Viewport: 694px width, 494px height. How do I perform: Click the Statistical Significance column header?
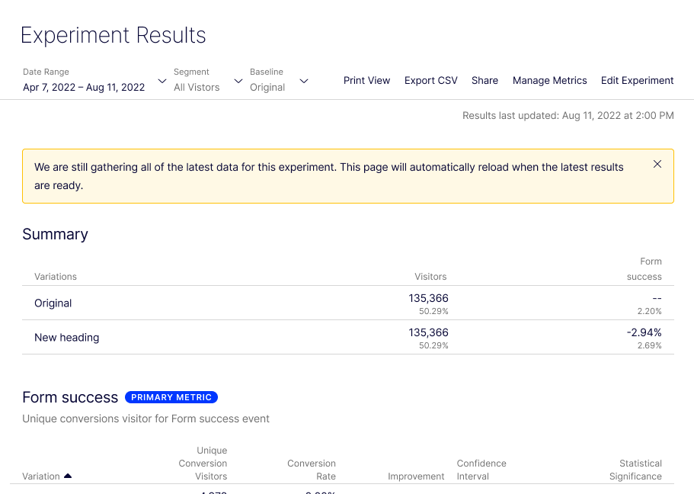(635, 470)
